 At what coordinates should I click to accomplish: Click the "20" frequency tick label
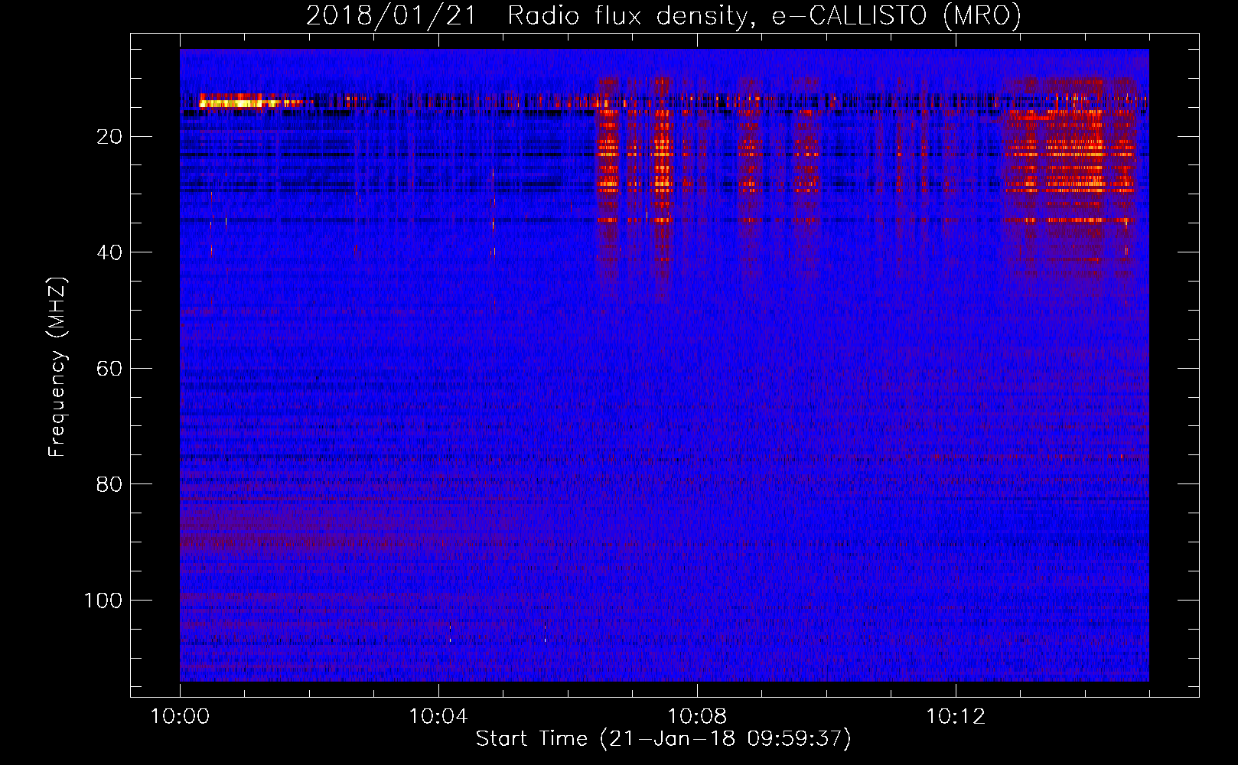pyautogui.click(x=110, y=137)
